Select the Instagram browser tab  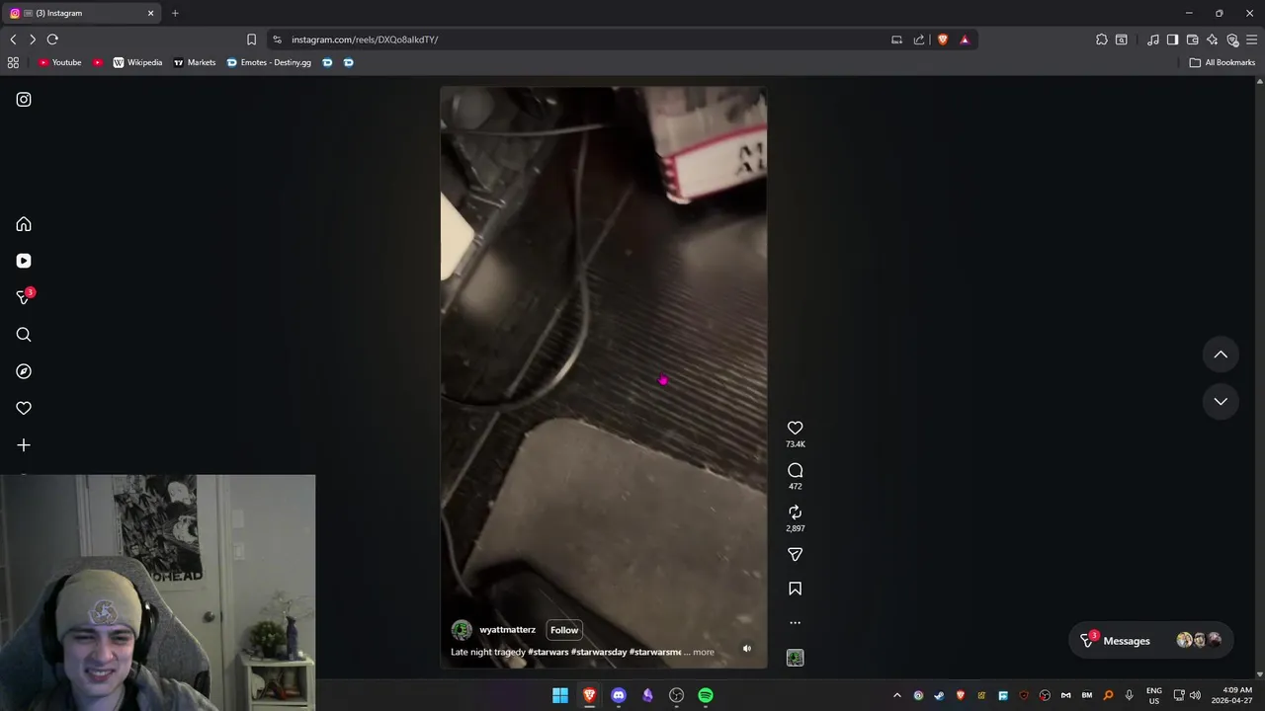81,13
